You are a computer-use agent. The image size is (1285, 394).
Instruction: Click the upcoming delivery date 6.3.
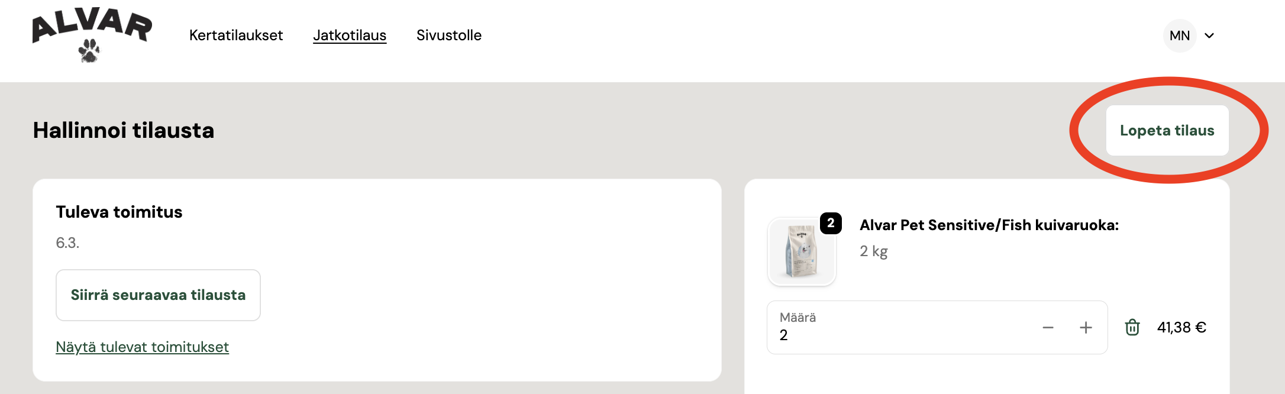coord(67,243)
